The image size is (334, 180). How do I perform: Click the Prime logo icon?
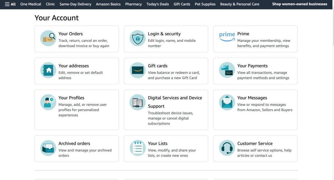pos(227,37)
